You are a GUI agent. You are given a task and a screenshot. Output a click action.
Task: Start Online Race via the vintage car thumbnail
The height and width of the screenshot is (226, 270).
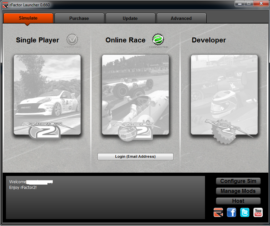(x=136, y=95)
